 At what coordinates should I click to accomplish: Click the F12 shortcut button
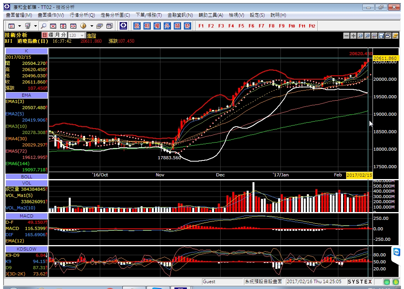point(312,26)
